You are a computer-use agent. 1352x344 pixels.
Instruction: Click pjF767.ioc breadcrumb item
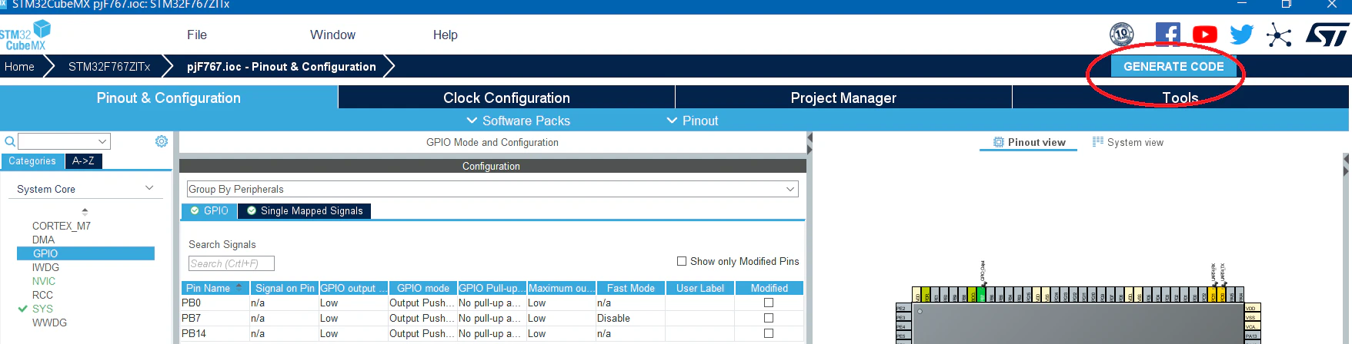coord(281,67)
